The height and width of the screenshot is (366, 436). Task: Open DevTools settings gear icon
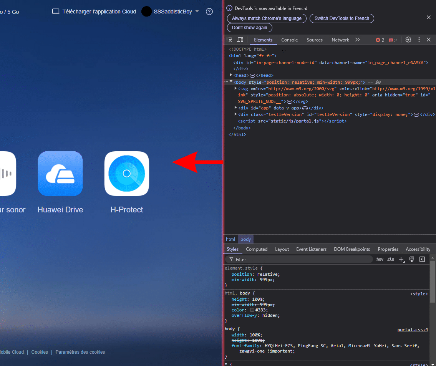click(x=408, y=40)
